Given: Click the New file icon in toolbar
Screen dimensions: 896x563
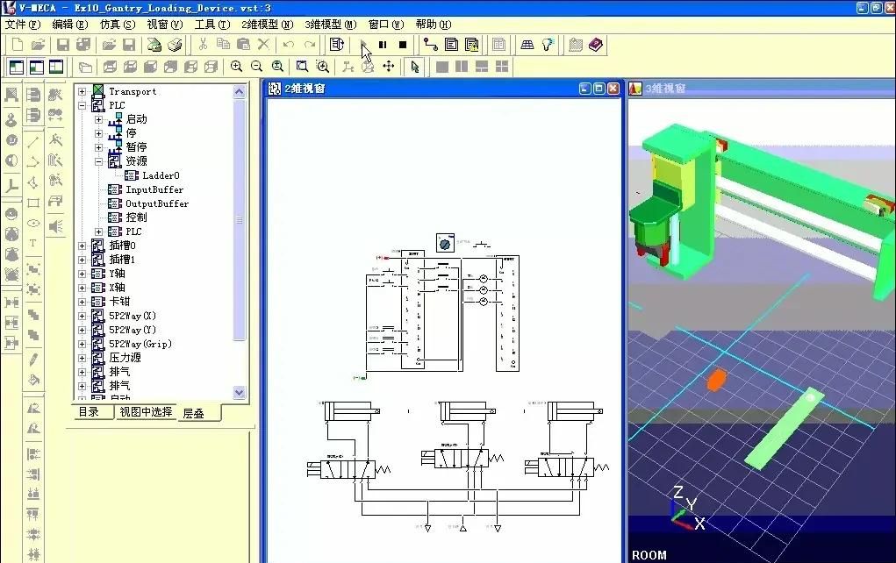Looking at the screenshot, I should (18, 45).
